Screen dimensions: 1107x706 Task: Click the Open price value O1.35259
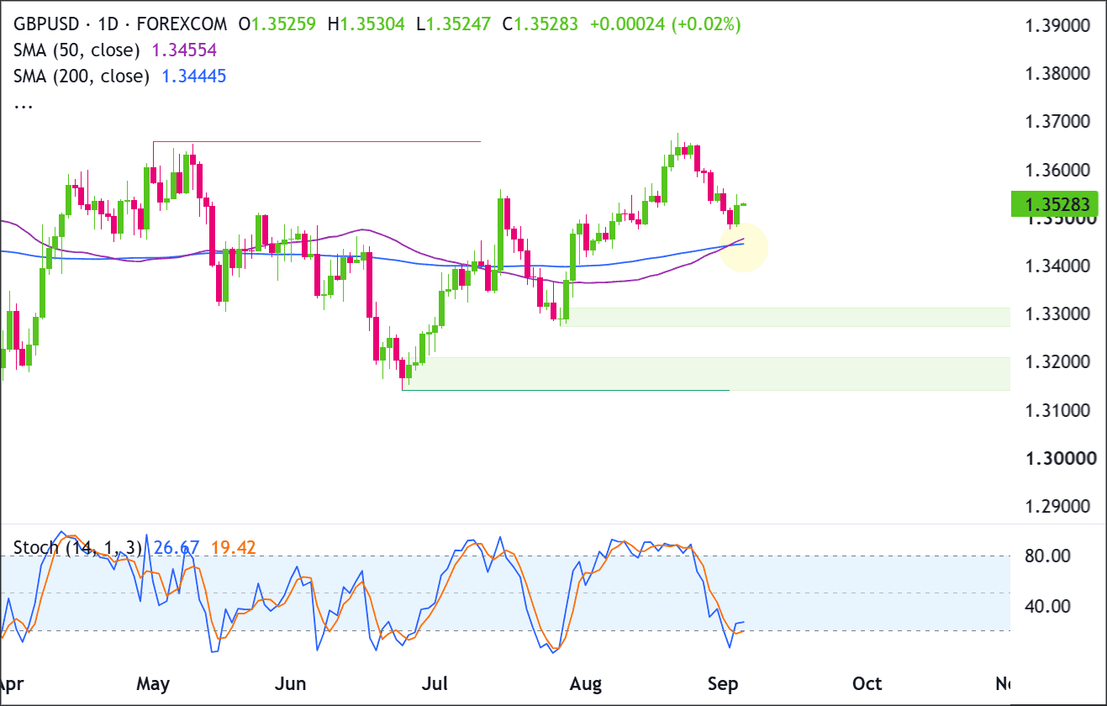(x=277, y=24)
